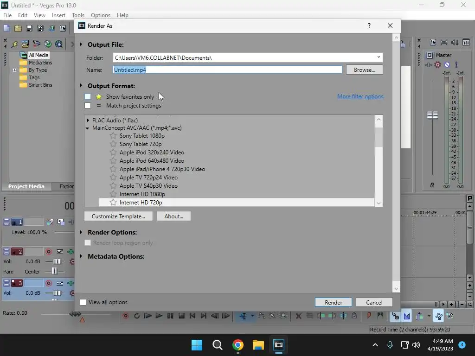Switch to the Project Media tab

(26, 186)
